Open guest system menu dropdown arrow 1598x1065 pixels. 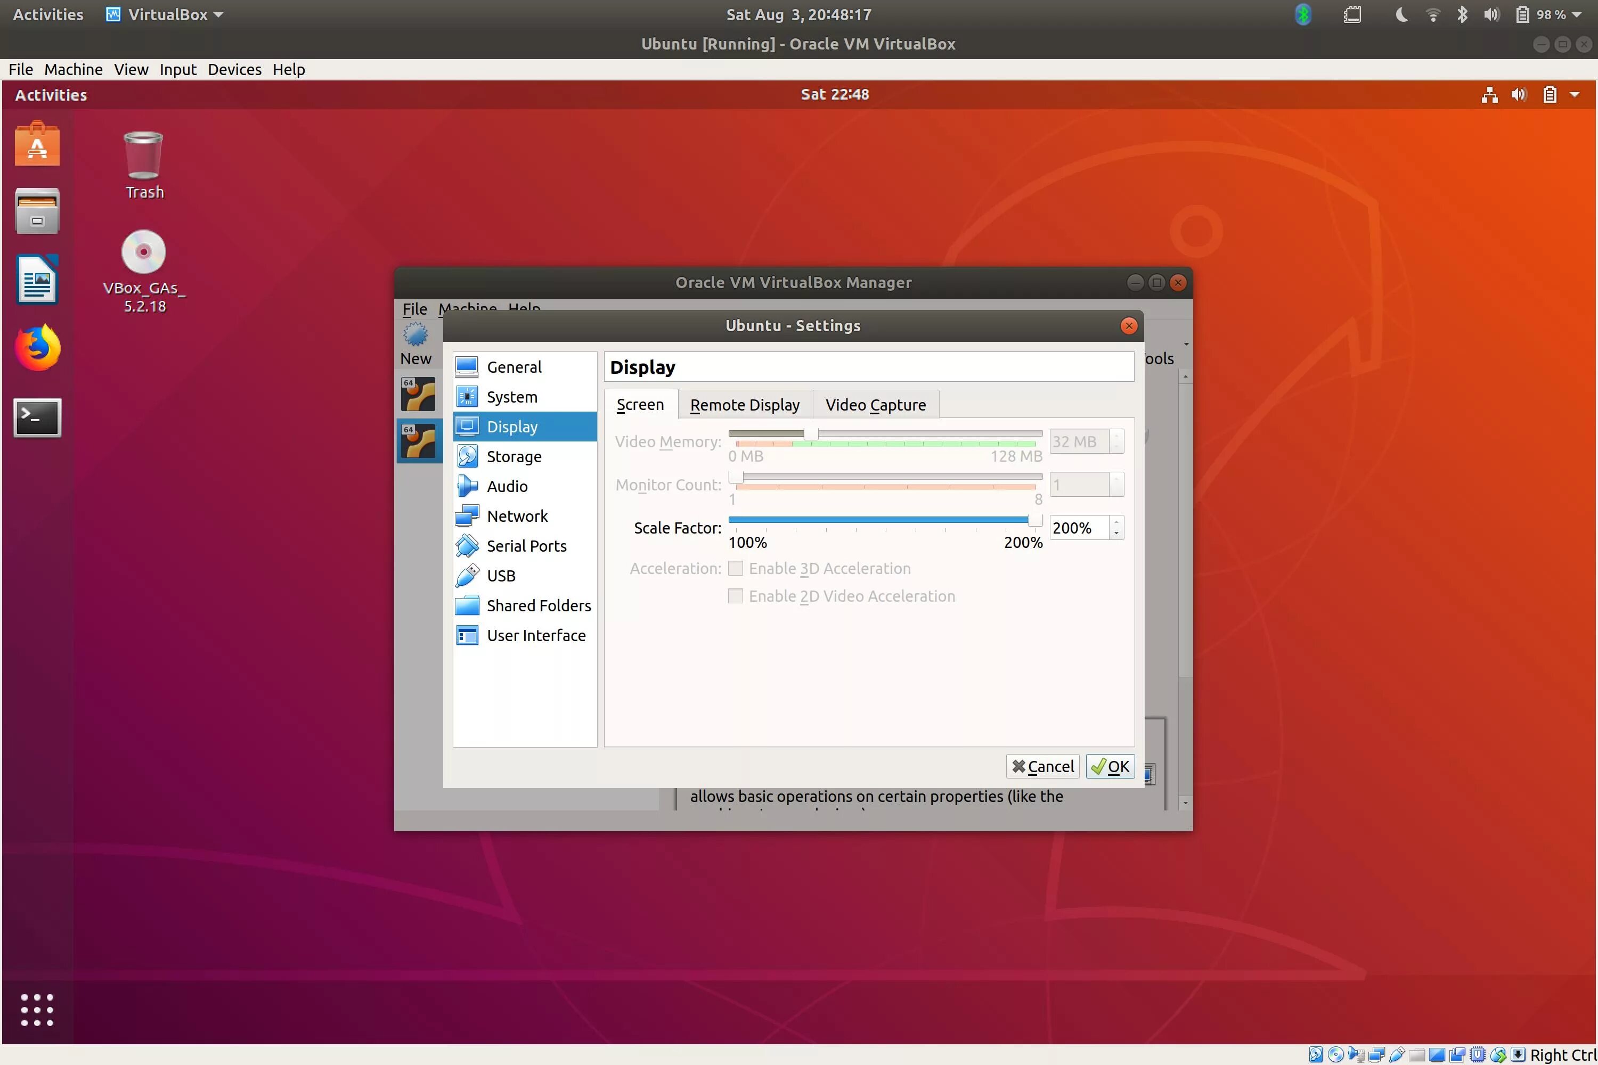click(1574, 95)
